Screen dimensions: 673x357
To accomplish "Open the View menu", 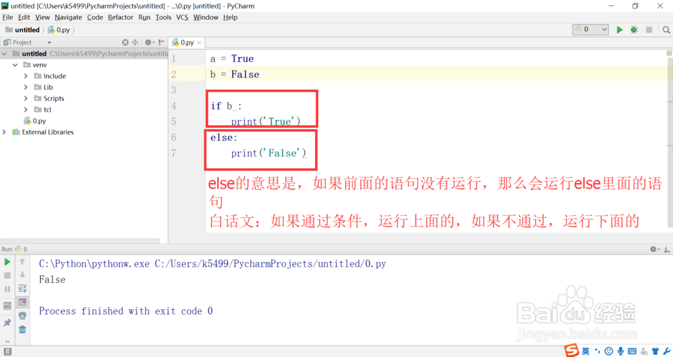I will [42, 17].
